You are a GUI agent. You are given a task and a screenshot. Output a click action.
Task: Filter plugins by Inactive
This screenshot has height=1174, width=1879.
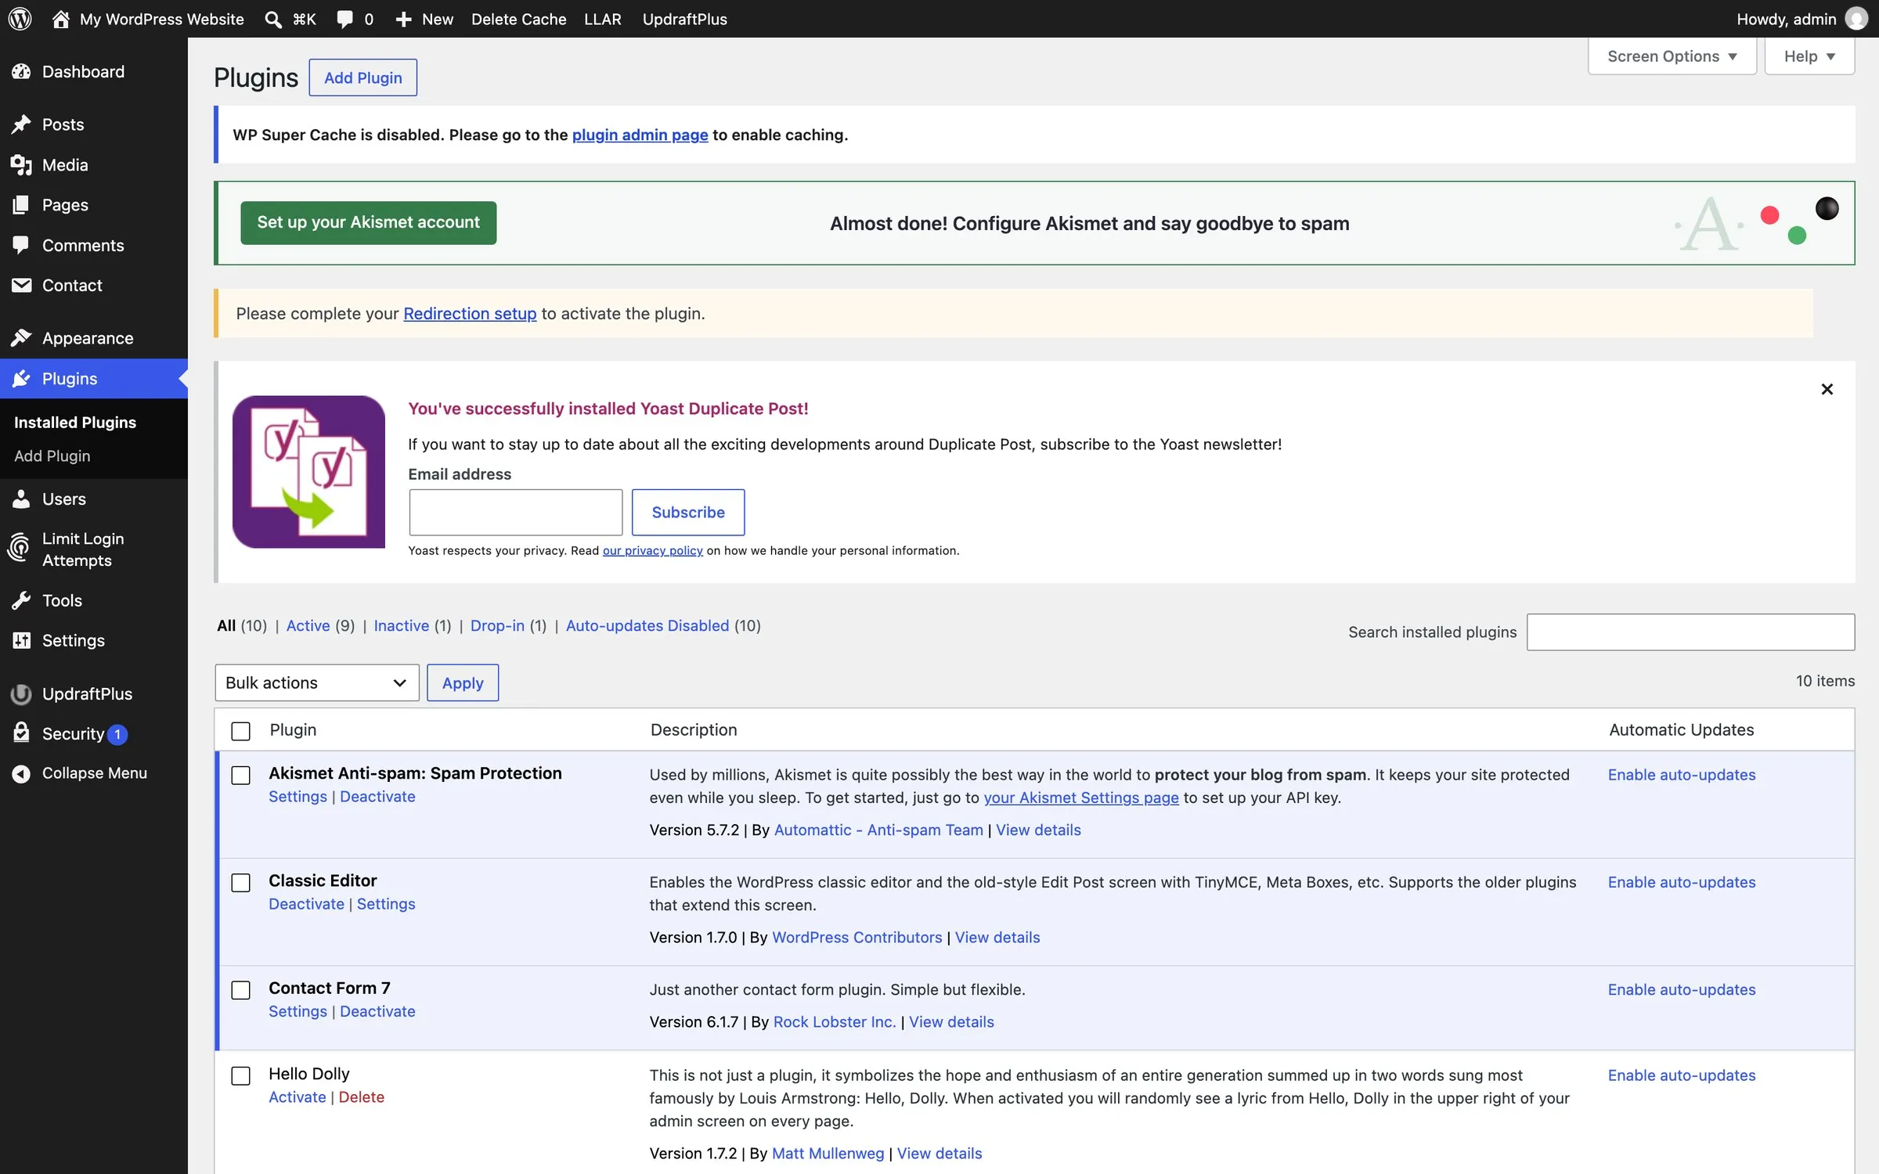coord(401,625)
